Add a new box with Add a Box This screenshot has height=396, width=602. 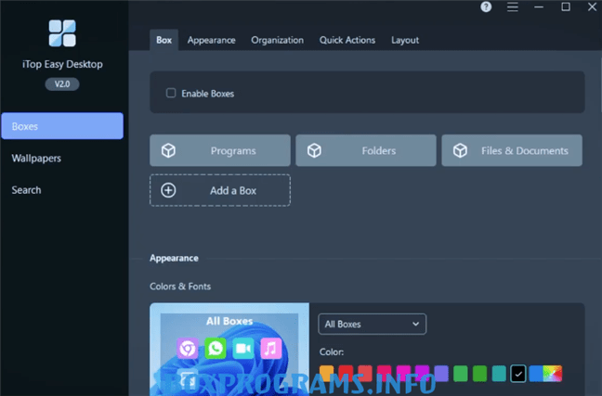pos(220,190)
